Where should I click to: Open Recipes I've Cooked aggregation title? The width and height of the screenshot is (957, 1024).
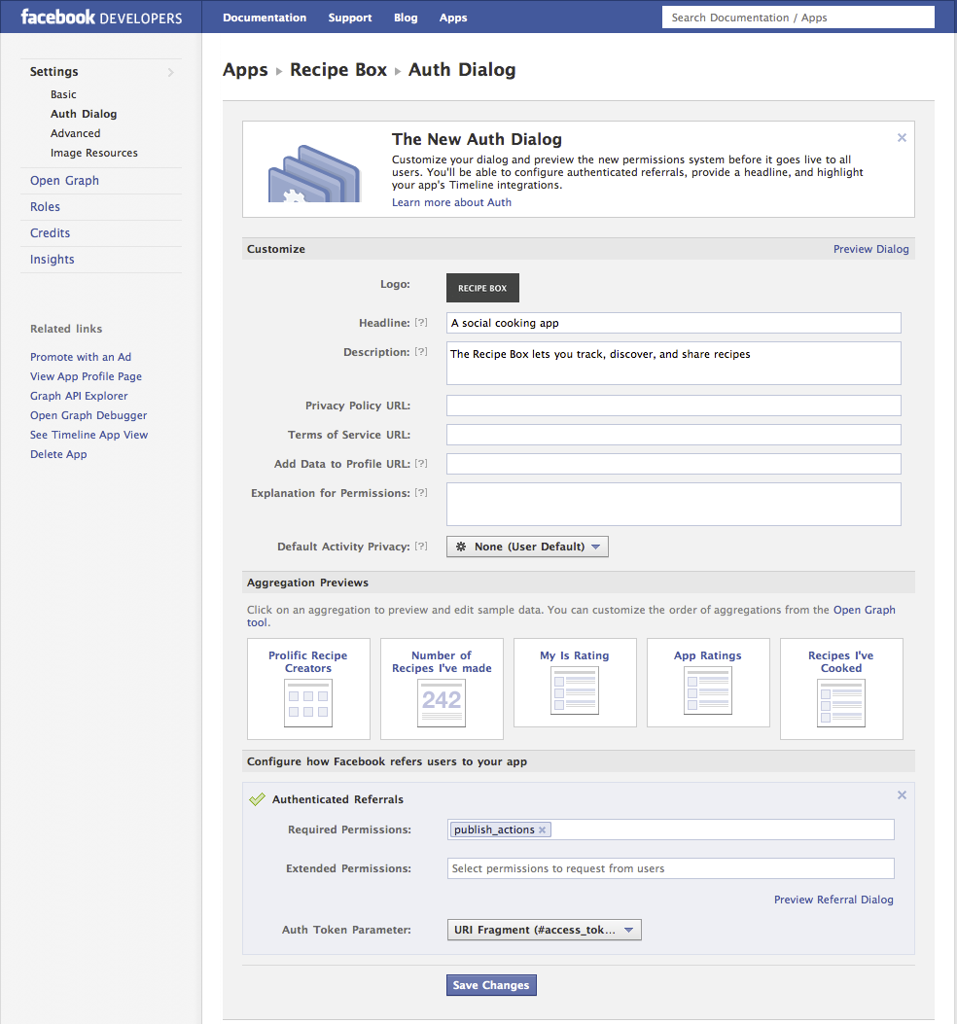tap(841, 661)
